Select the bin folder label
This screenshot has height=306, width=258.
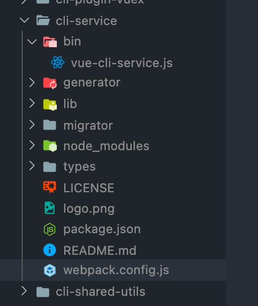(x=72, y=42)
